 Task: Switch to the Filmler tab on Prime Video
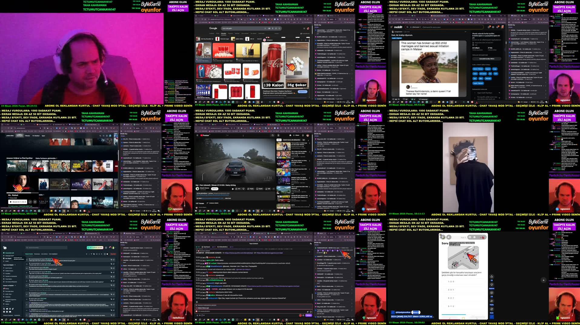coord(28,136)
